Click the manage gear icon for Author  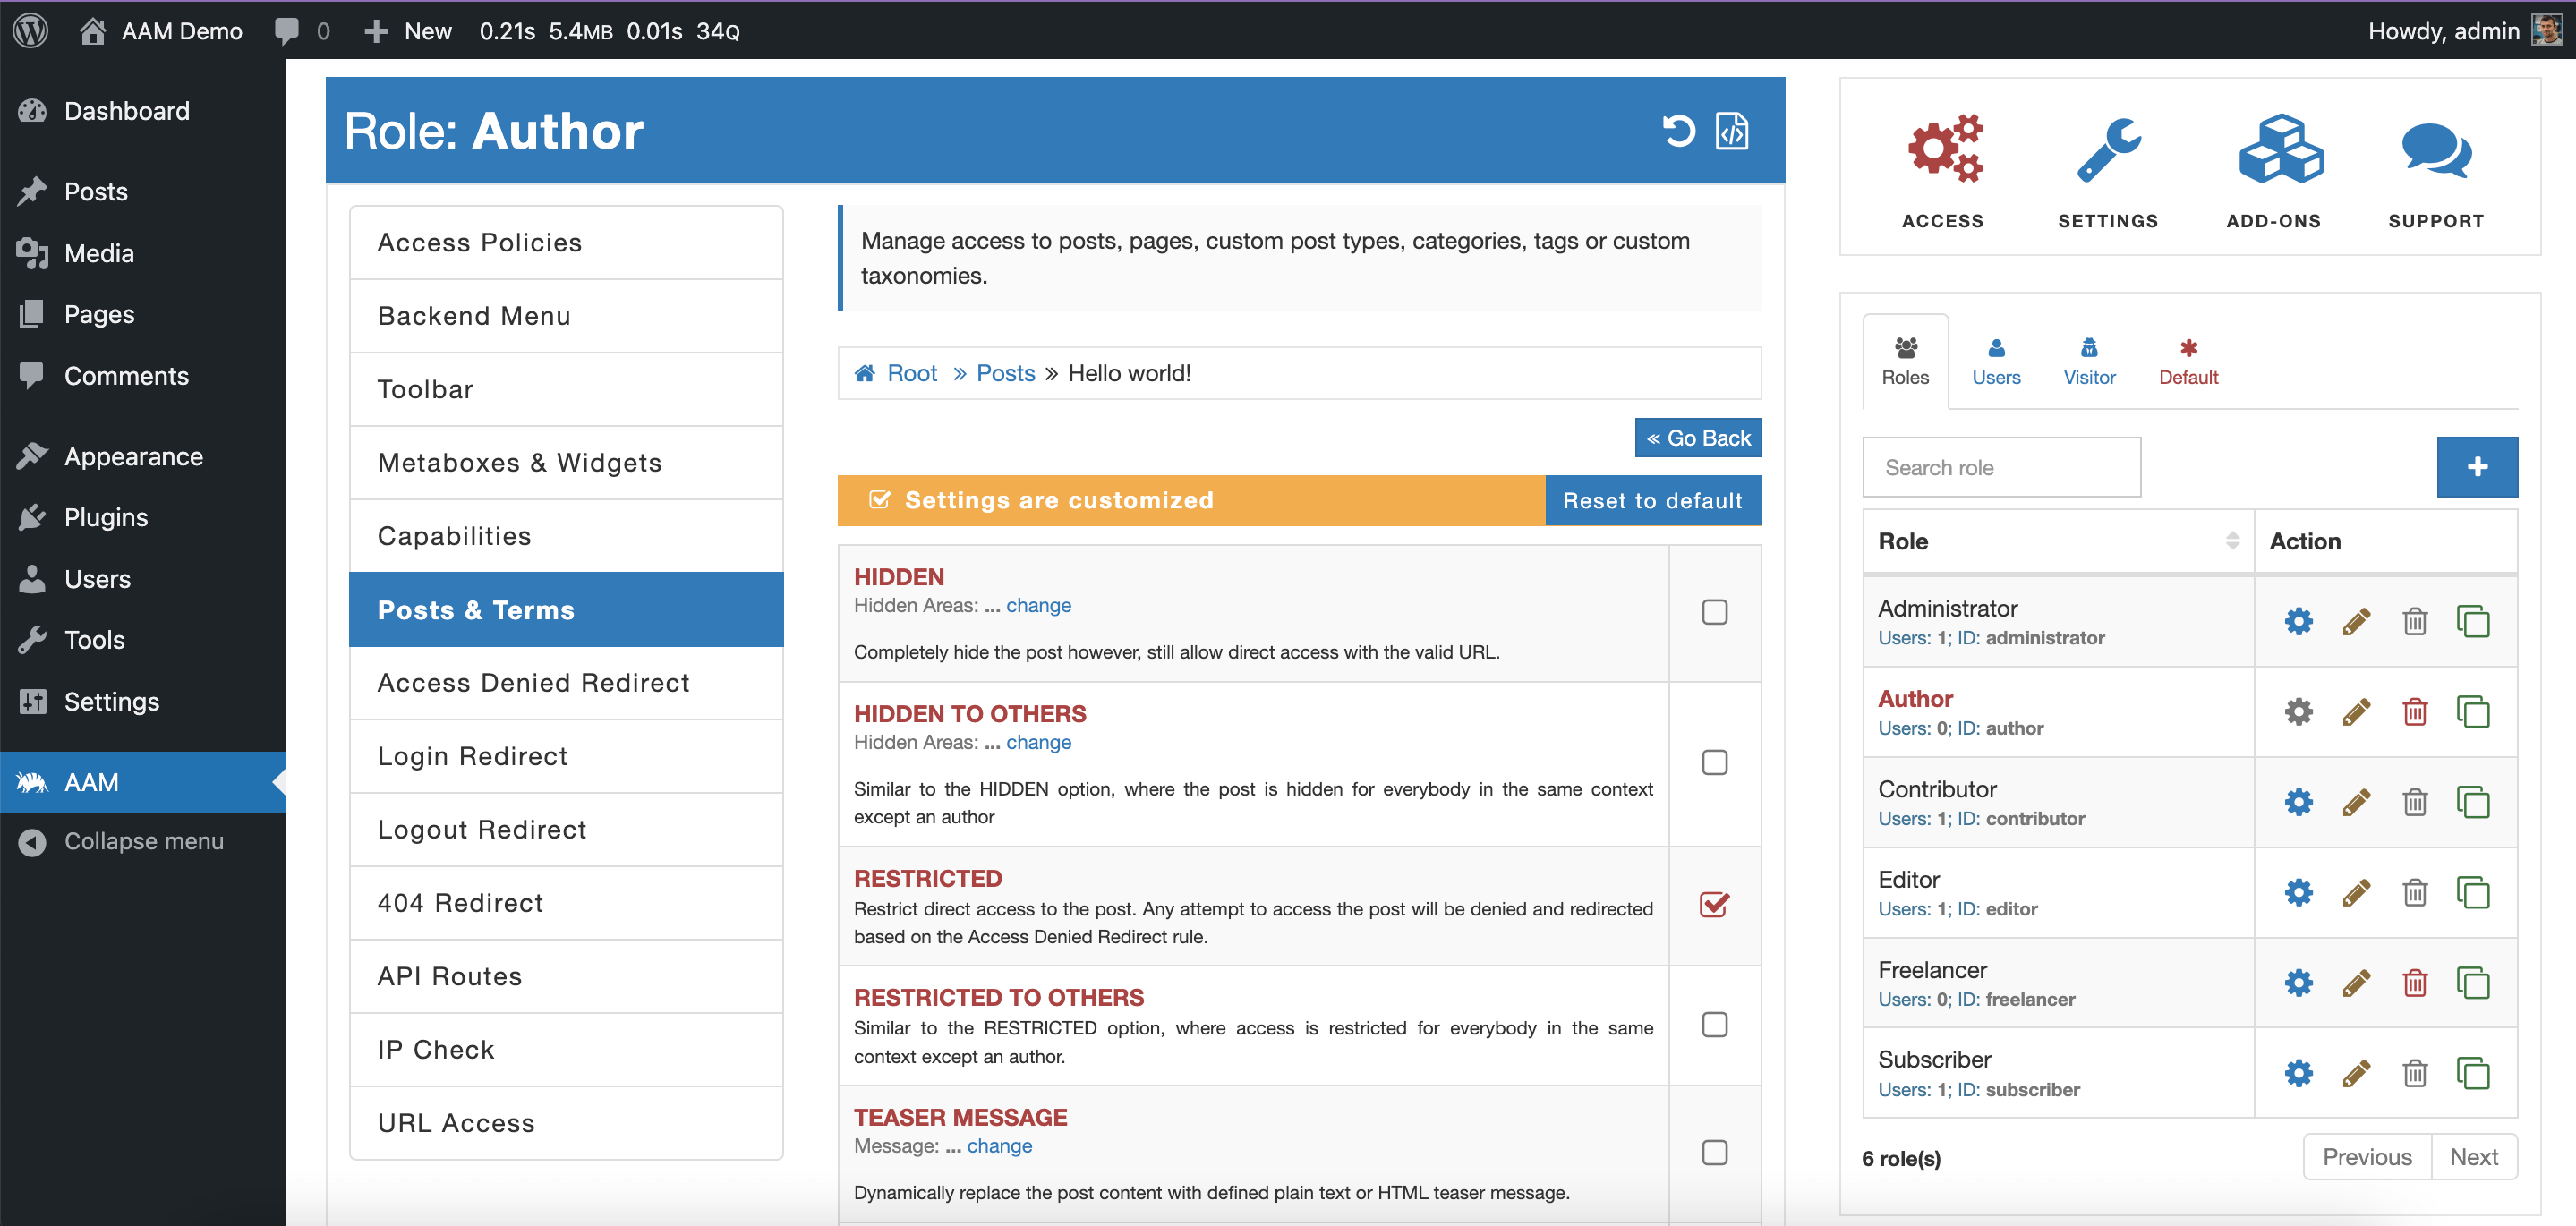click(x=2298, y=711)
